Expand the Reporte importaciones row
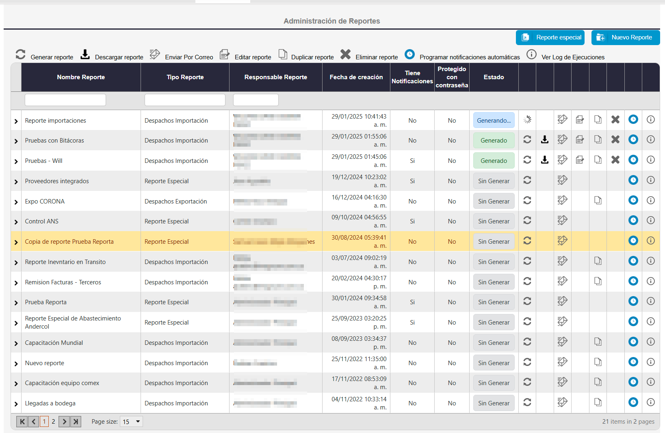665x433 pixels. click(16, 121)
